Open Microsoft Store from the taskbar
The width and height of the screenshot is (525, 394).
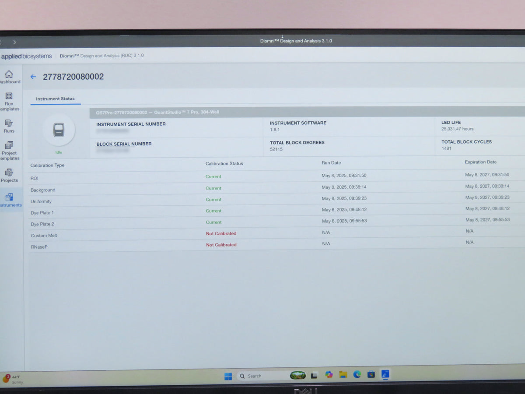point(371,374)
